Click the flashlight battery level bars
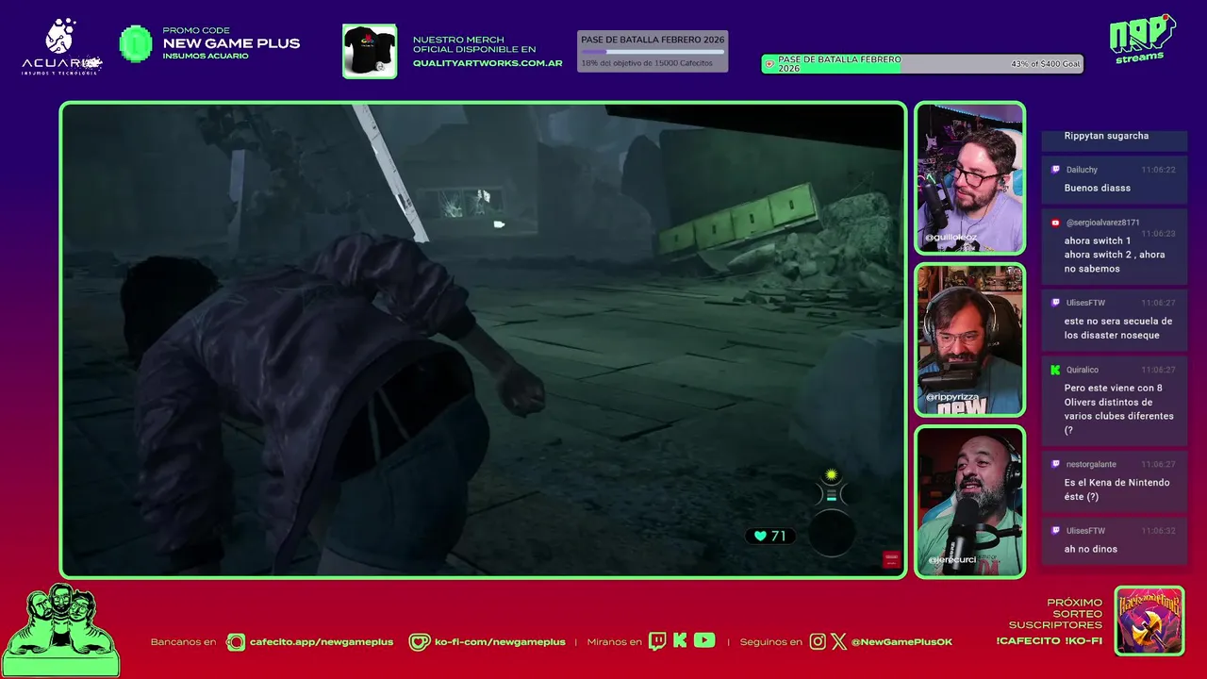The image size is (1207, 679). 831,494
